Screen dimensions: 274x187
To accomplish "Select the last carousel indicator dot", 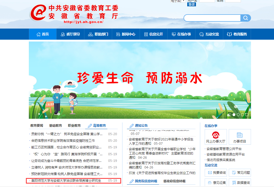I will [247, 115].
